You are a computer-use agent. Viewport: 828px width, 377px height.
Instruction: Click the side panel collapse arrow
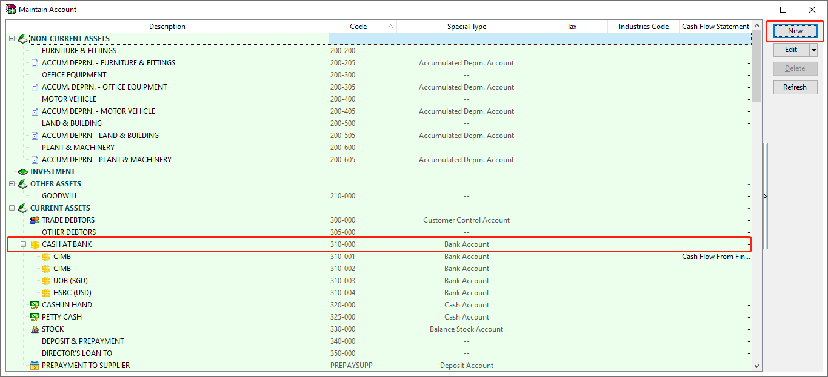(765, 196)
